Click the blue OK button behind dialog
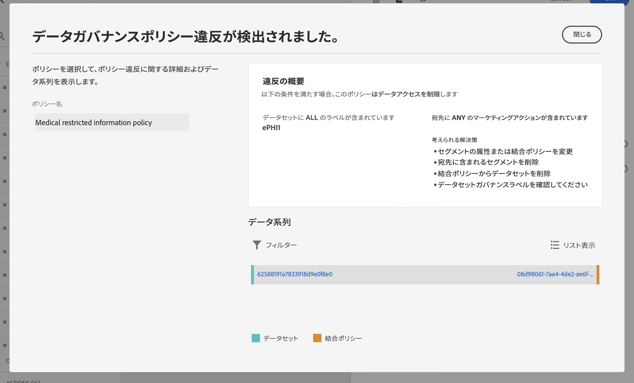Screen dimensions: 634x383 pyautogui.click(x=609, y=1)
